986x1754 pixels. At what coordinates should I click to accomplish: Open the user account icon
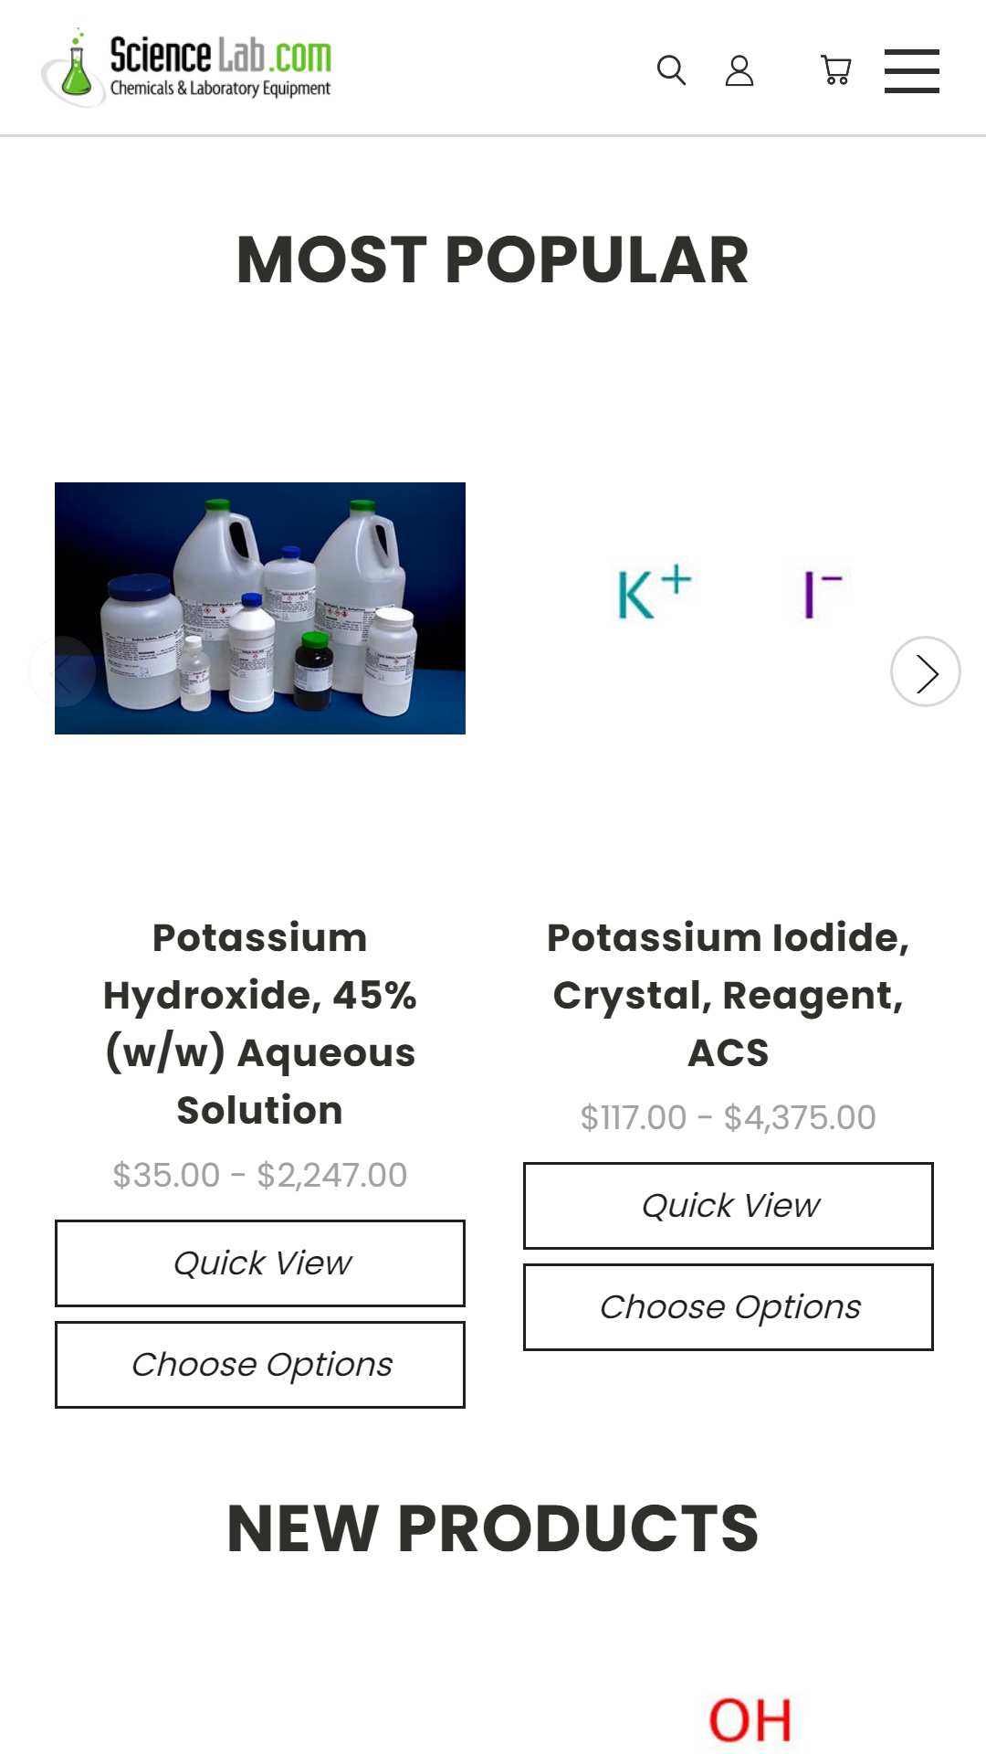[x=739, y=70]
